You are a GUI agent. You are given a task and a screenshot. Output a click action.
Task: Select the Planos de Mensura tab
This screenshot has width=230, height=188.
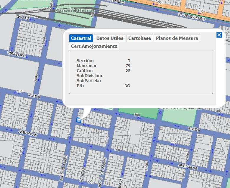[x=177, y=38]
